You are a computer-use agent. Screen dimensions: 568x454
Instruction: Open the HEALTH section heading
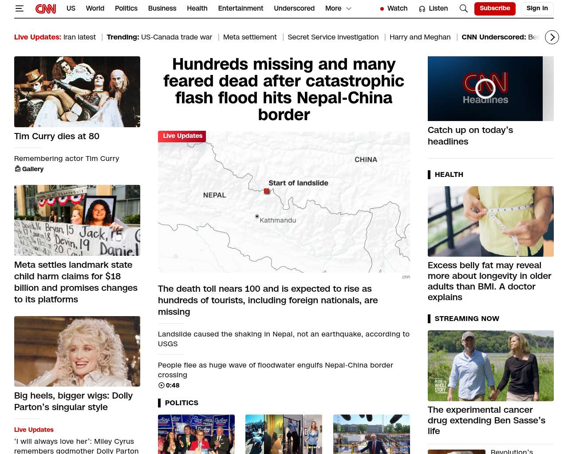pyautogui.click(x=449, y=175)
